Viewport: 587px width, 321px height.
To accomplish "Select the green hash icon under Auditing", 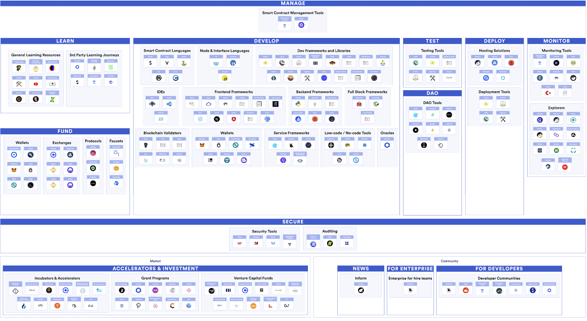I will tap(330, 244).
